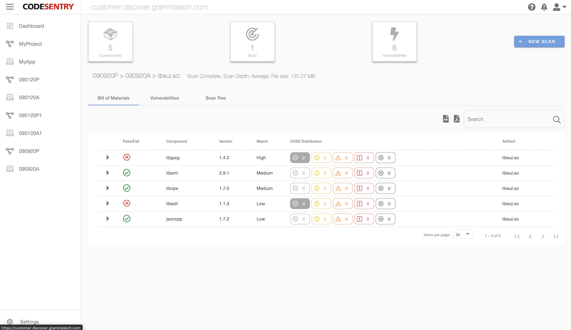The width and height of the screenshot is (571, 330).
Task: Click the help question mark icon
Action: 532,7
